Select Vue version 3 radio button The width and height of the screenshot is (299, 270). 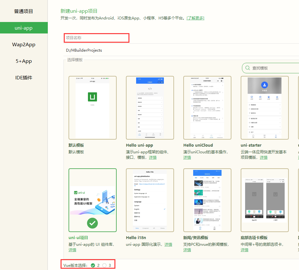click(105, 266)
